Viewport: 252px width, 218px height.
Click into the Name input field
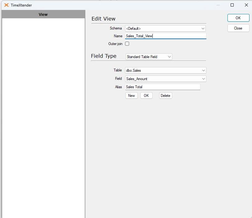165,36
